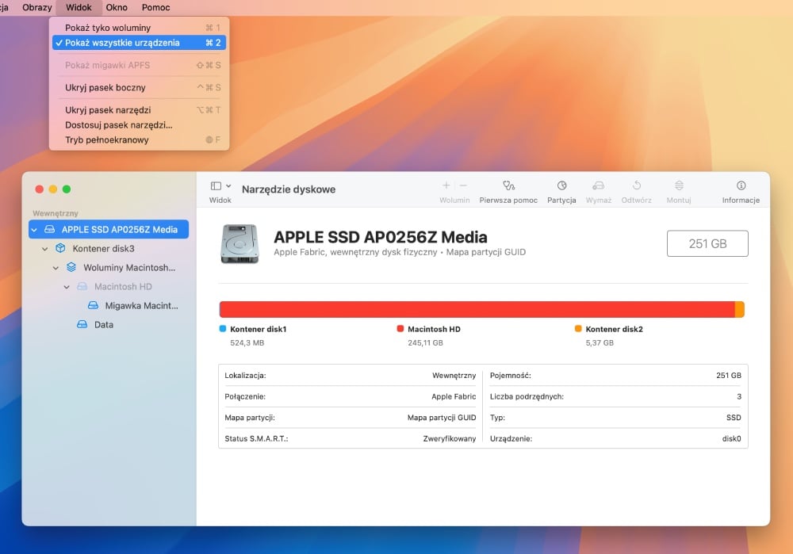Click the disk0 device value
Viewport: 793px width, 554px height.
731,439
